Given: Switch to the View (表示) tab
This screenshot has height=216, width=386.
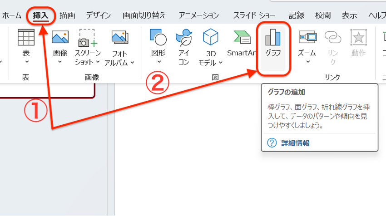Looking at the screenshot, I should click(x=349, y=15).
